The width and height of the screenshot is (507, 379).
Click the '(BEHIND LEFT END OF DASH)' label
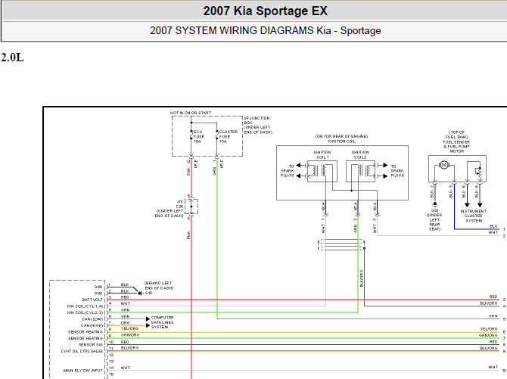coord(158,285)
